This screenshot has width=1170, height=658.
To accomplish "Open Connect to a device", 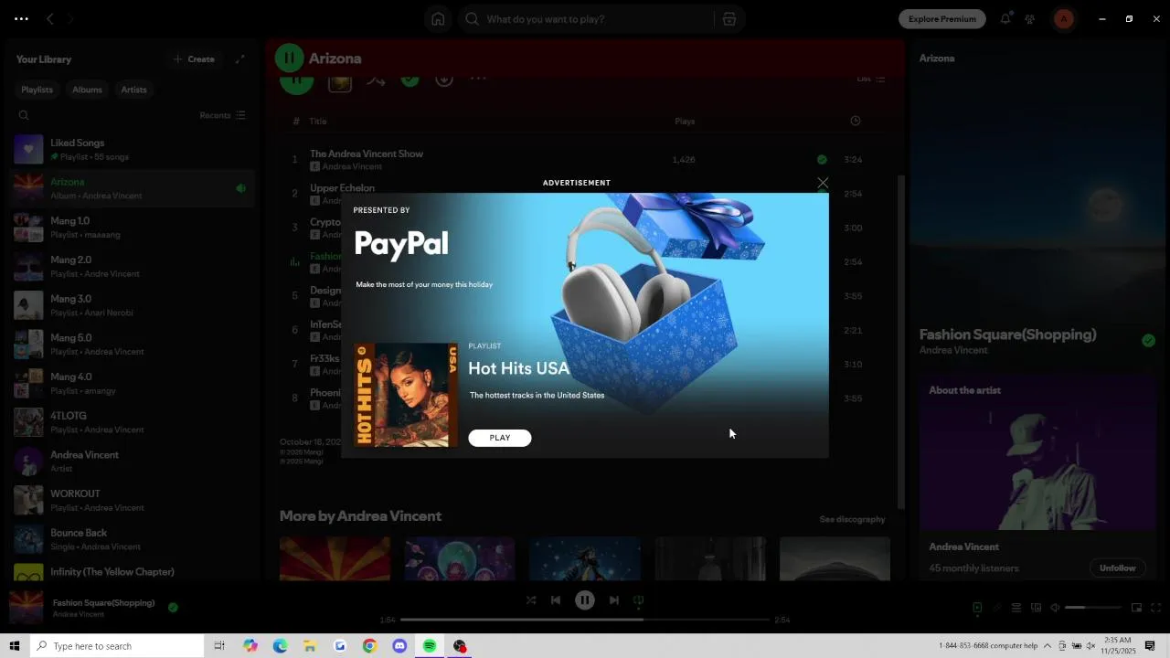I will (1036, 608).
